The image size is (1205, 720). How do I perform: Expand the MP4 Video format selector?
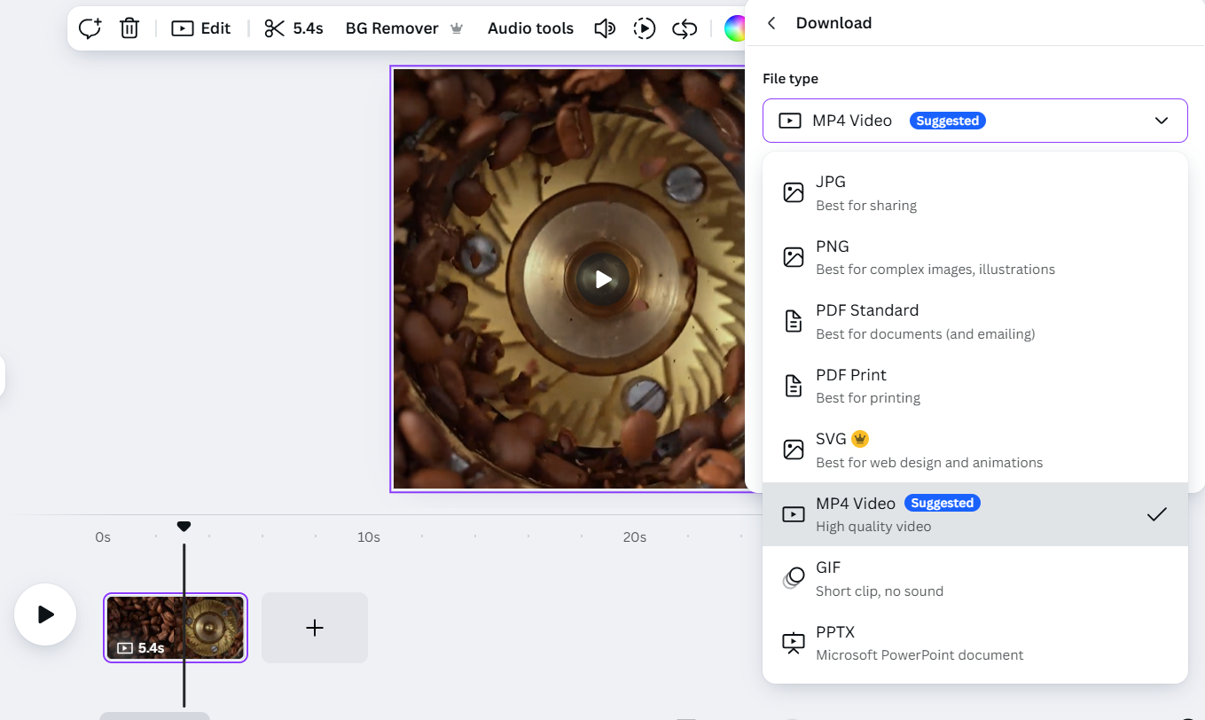[975, 120]
